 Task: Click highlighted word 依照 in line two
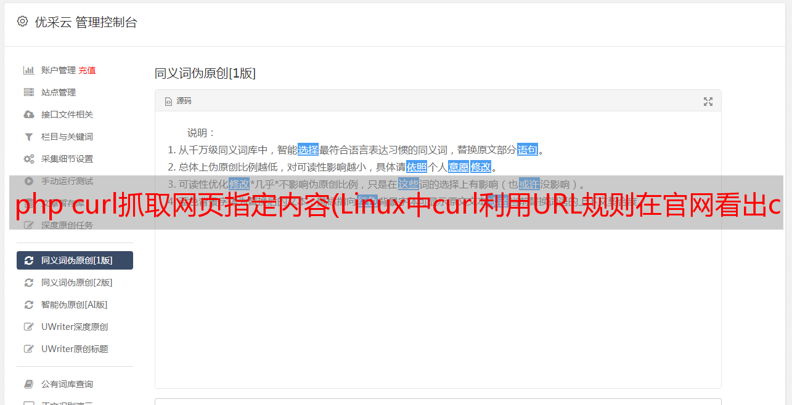pyautogui.click(x=417, y=167)
